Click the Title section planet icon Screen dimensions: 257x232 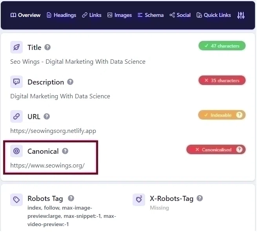click(x=16, y=47)
